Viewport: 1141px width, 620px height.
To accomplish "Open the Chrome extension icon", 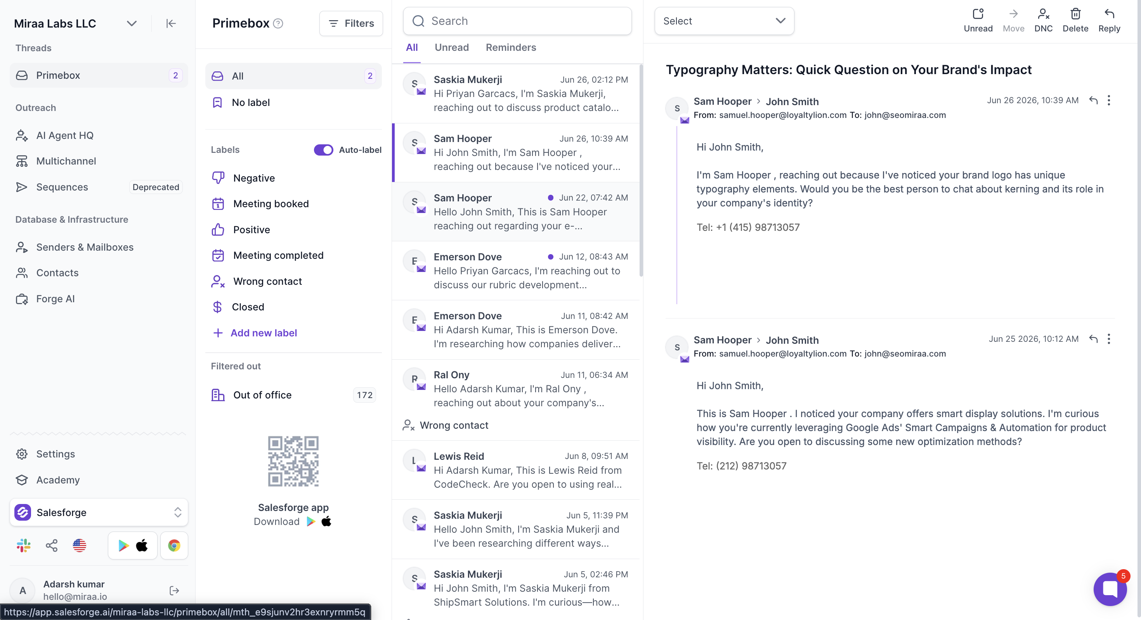I will tap(174, 546).
